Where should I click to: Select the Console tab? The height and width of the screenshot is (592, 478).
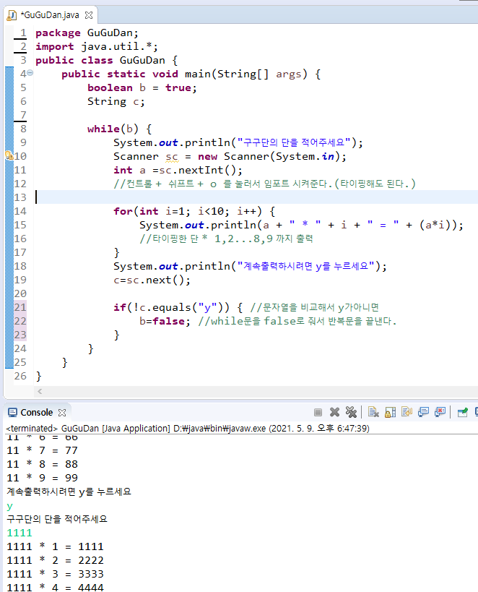pyautogui.click(x=37, y=412)
